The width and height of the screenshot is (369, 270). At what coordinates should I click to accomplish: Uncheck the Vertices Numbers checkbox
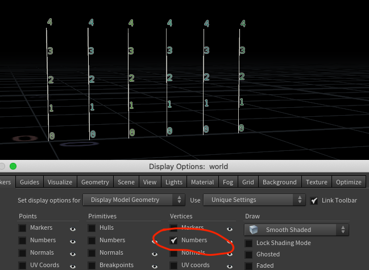[173, 240]
